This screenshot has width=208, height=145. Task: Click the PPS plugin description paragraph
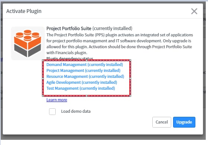(x=120, y=44)
